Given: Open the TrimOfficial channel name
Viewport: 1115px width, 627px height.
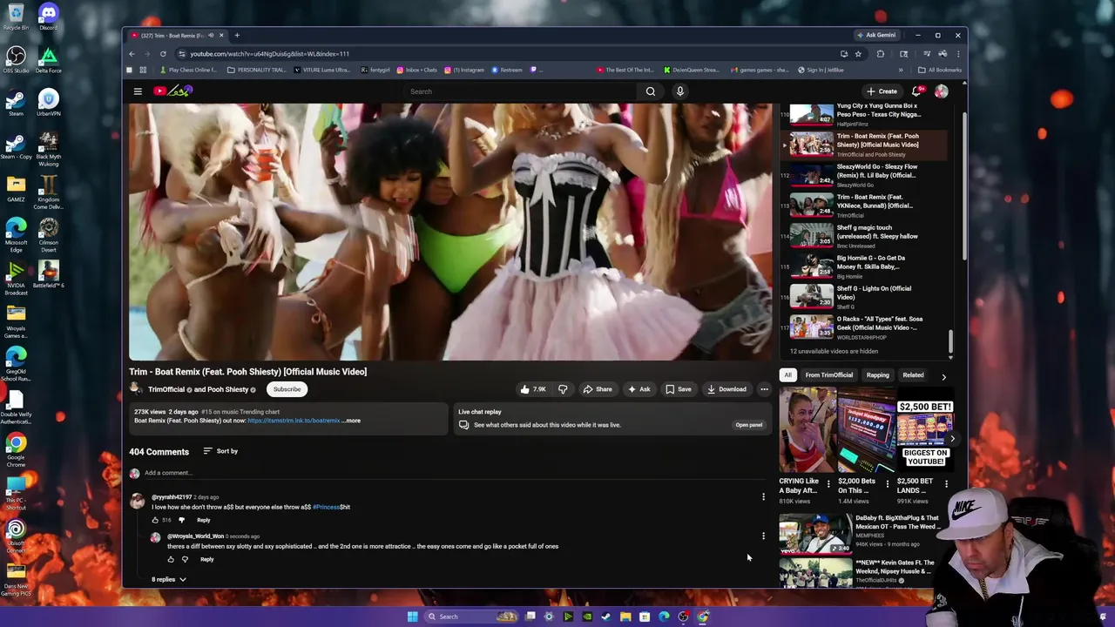Looking at the screenshot, I should click(166, 389).
